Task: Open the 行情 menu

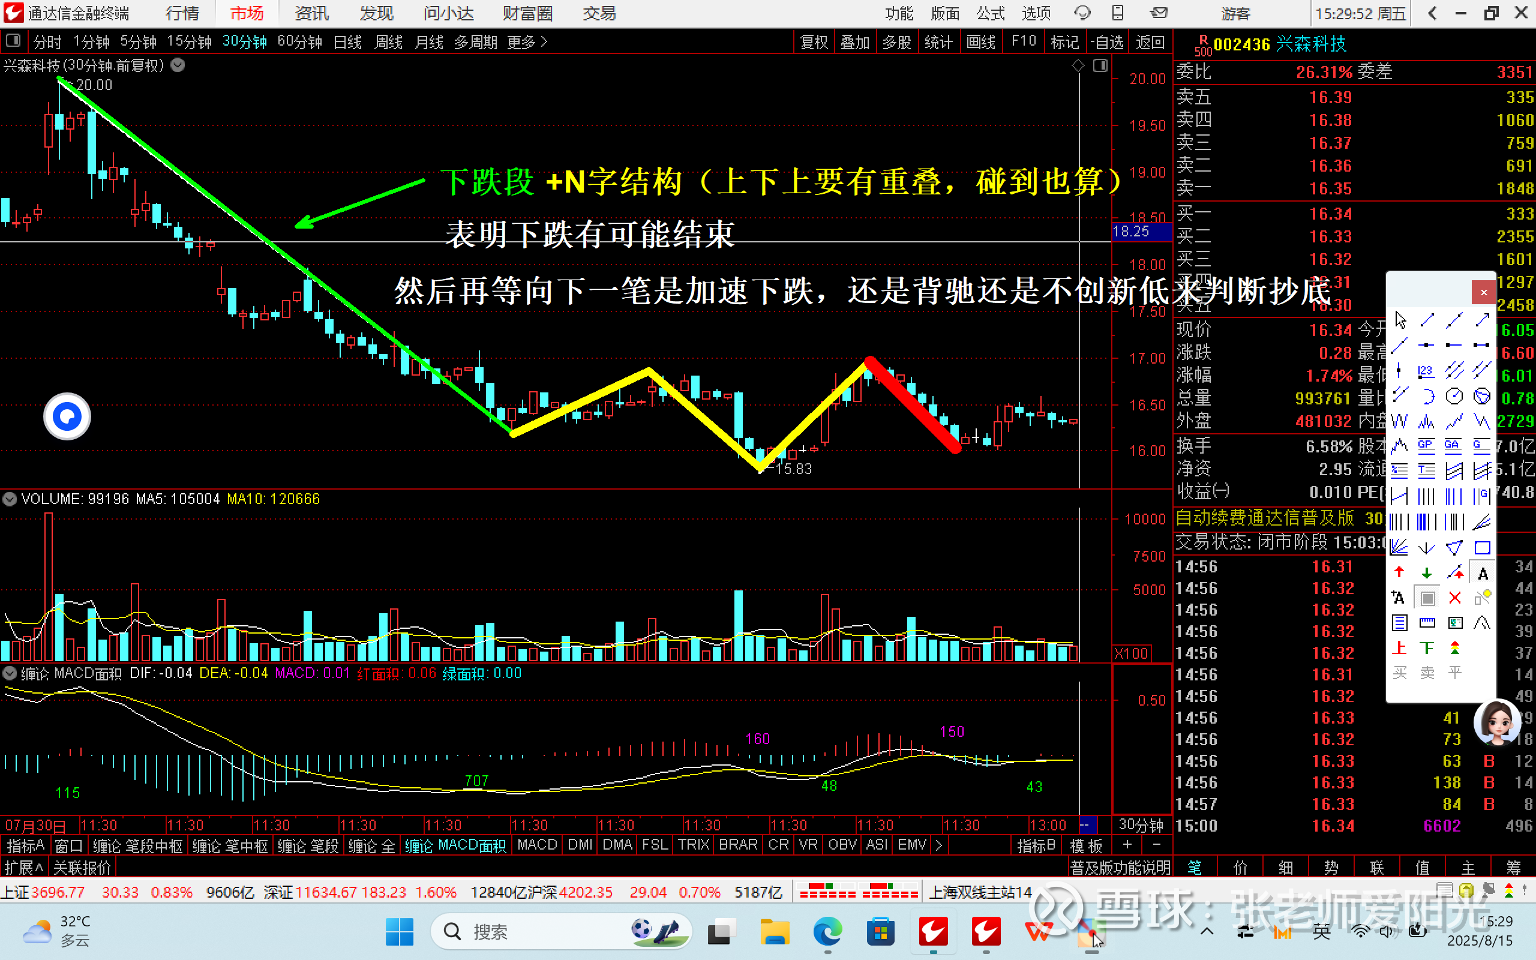Action: click(x=182, y=13)
